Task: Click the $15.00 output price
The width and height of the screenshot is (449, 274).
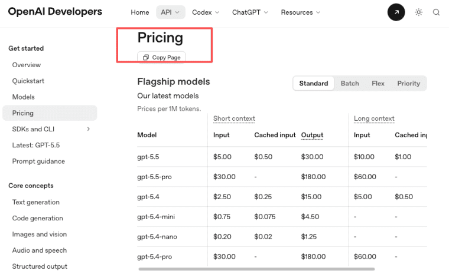Action: tap(311, 197)
